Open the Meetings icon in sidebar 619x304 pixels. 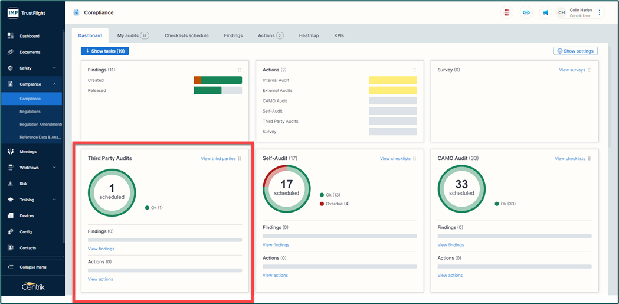(x=11, y=152)
